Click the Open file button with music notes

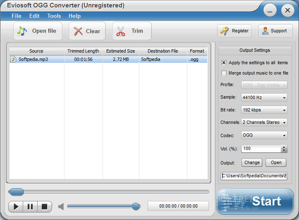[x=38, y=31]
